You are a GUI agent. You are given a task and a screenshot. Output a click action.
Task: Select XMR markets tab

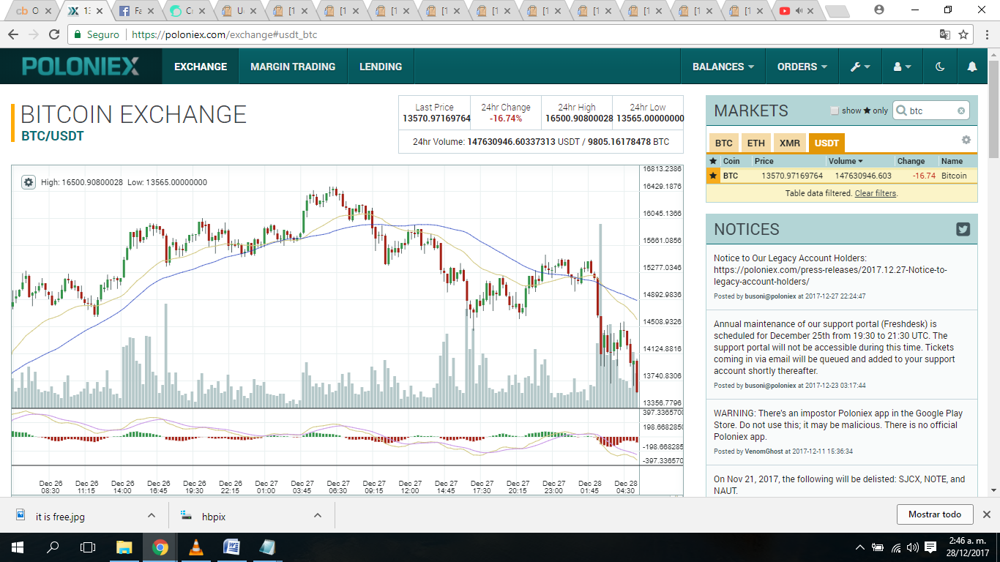pyautogui.click(x=790, y=143)
